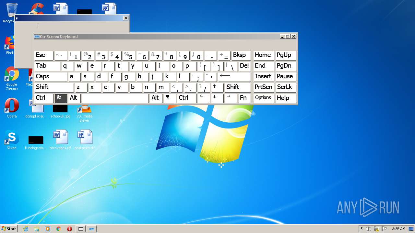Screen dimensions: 415x233
Task: Toggle the right Shift key
Action: (238, 87)
